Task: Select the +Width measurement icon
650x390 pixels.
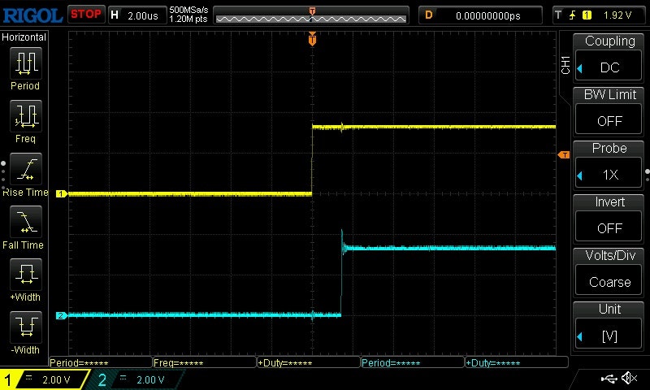Action: pyautogui.click(x=26, y=275)
